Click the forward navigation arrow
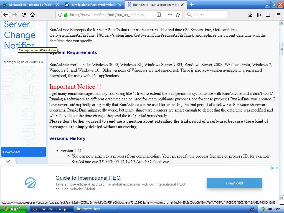 point(15,15)
